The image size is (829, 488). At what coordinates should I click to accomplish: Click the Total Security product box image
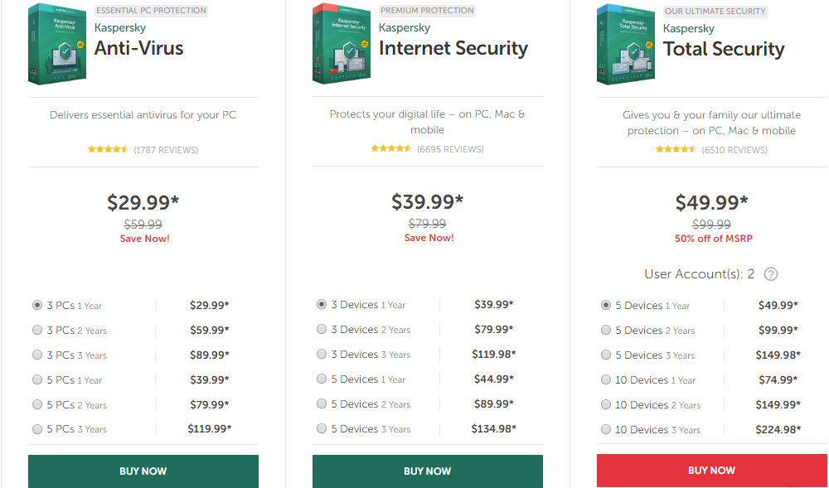click(626, 45)
